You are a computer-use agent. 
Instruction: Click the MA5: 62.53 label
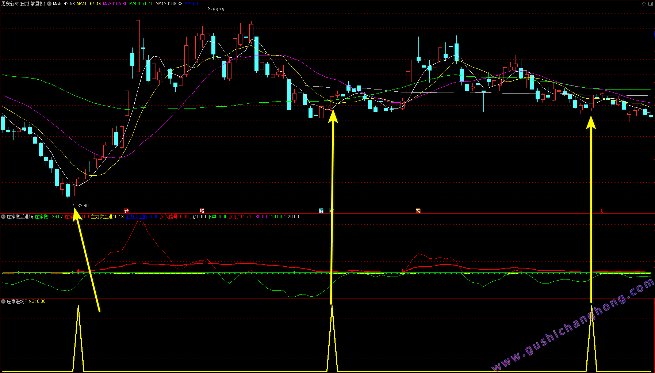tap(64, 4)
